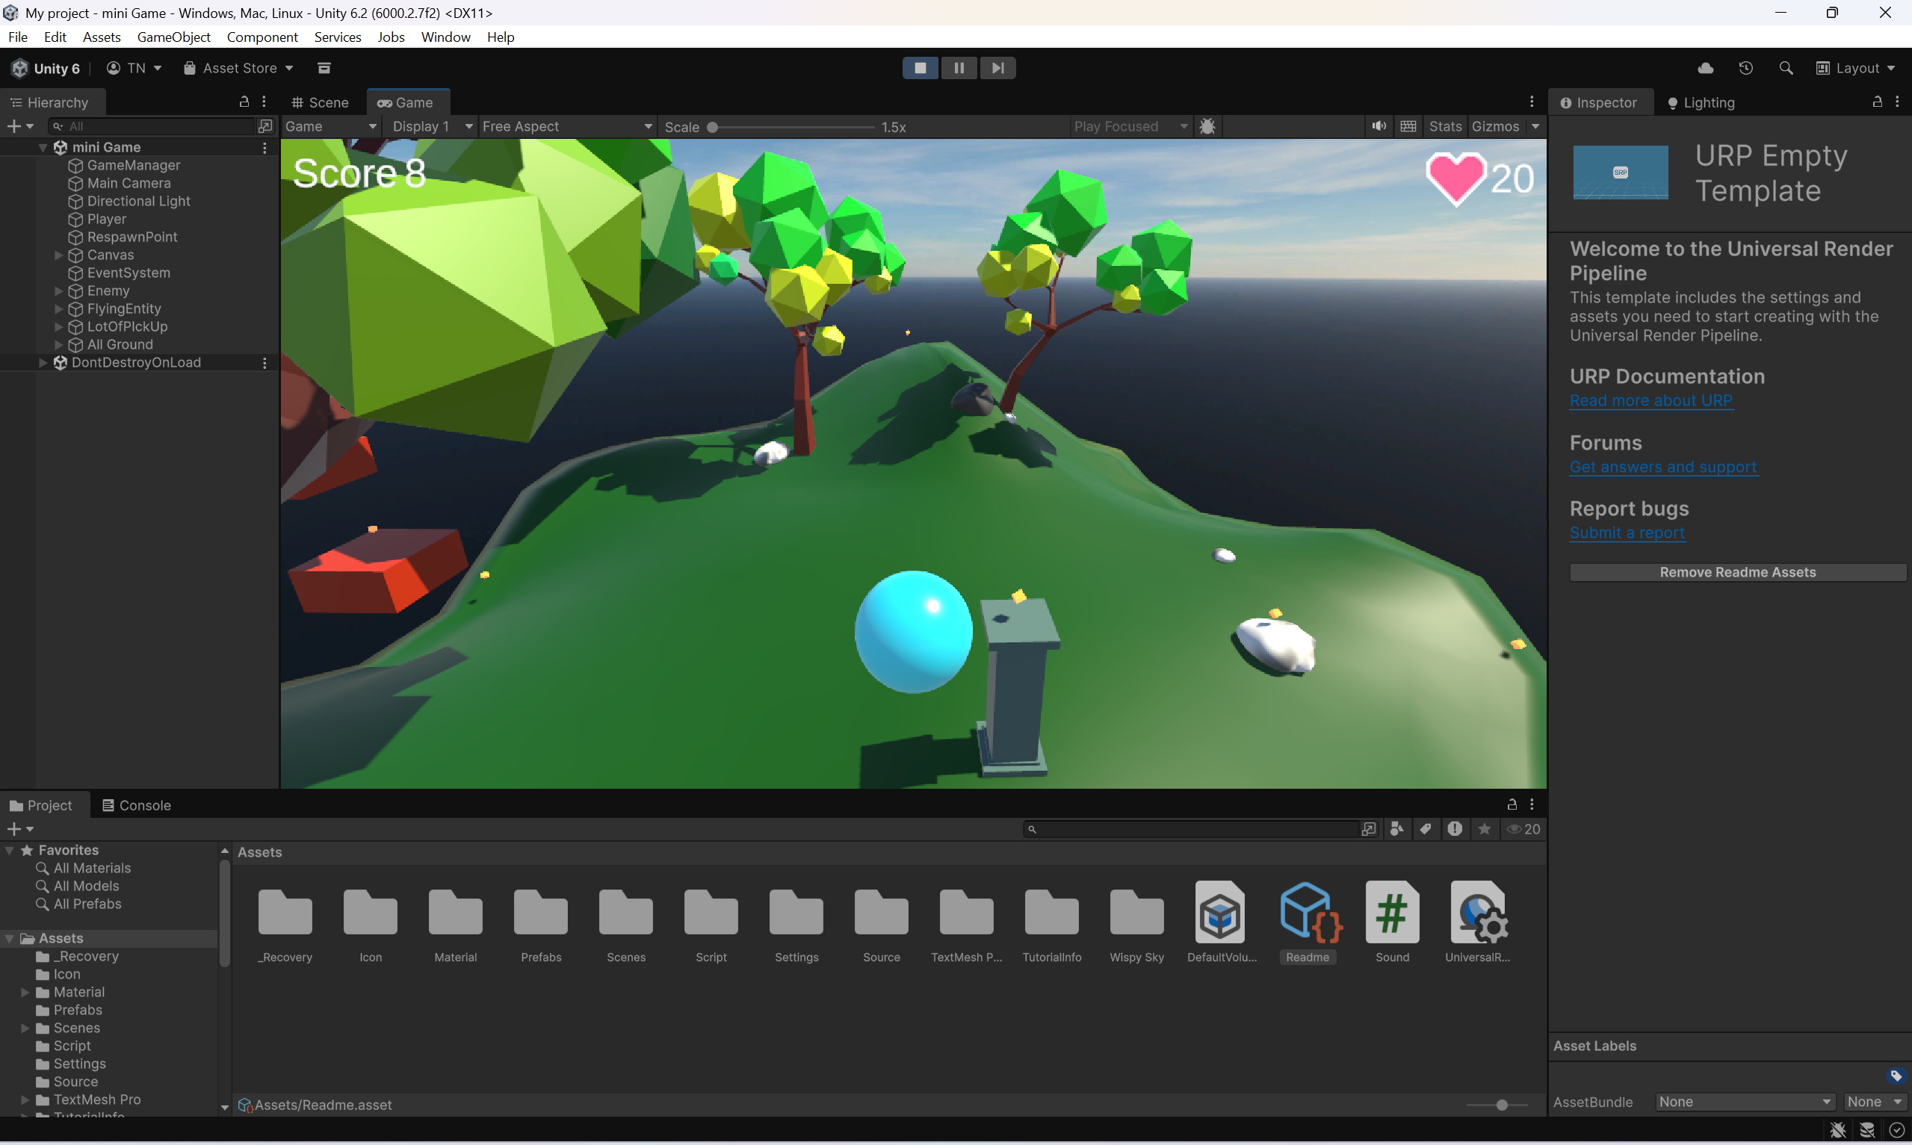Click the Pause button in toolbar
This screenshot has width=1912, height=1145.
tap(959, 68)
